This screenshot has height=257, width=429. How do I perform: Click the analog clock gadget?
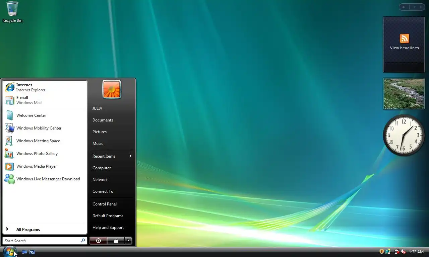(x=404, y=135)
